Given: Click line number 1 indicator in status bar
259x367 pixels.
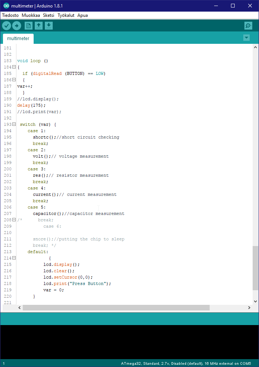Looking at the screenshot, I should (3, 364).
